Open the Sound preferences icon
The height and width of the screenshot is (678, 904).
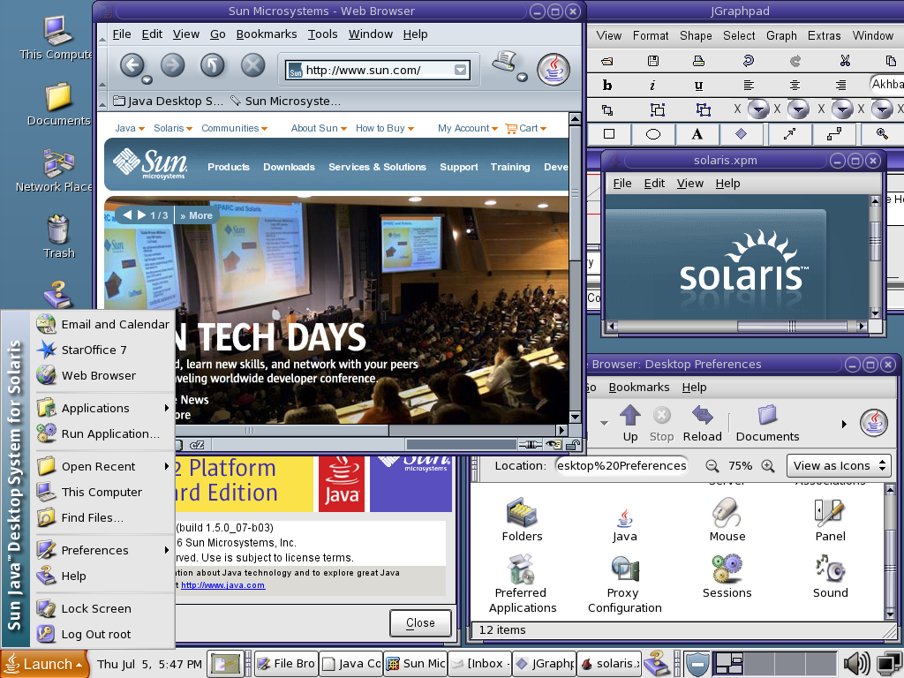[830, 576]
